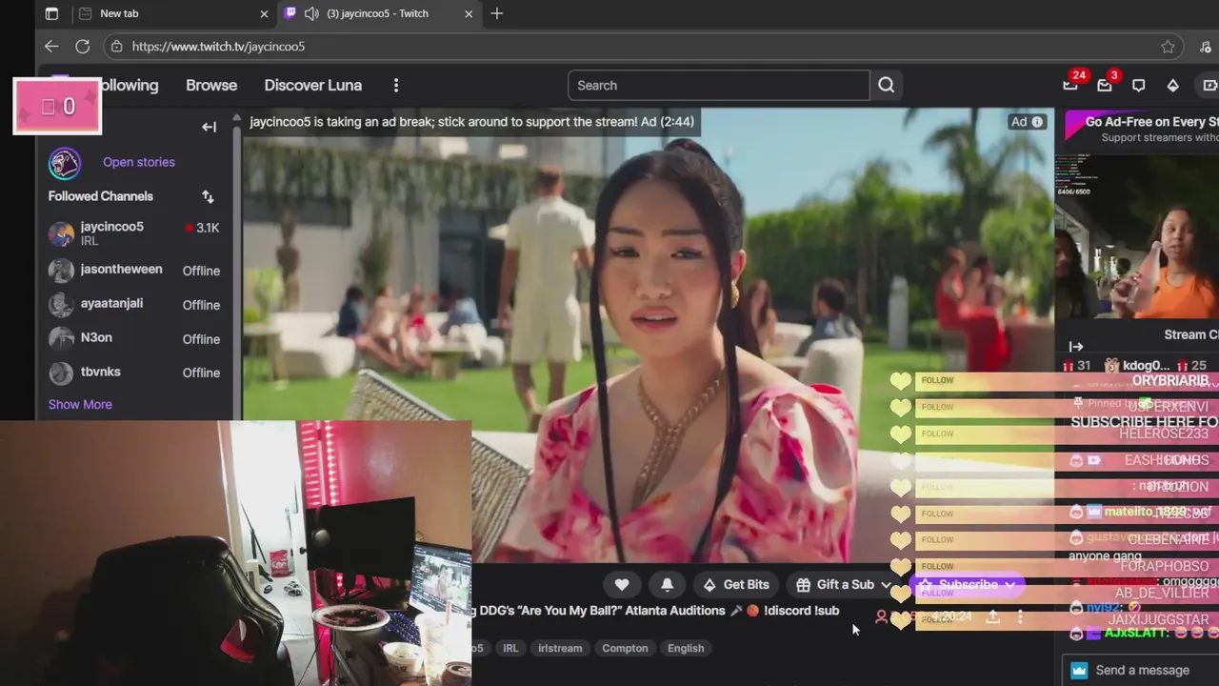
Task: Expand the list with Show More
Action: point(80,404)
